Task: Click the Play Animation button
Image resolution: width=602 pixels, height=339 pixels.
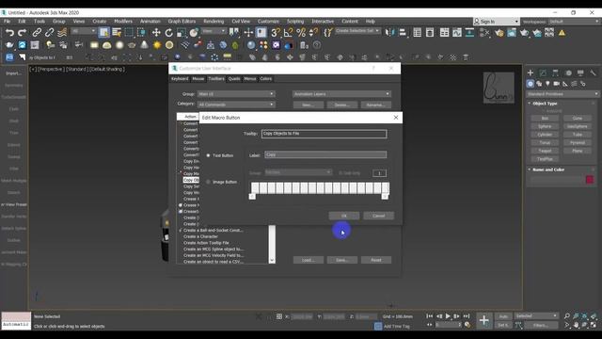Action: [x=448, y=316]
